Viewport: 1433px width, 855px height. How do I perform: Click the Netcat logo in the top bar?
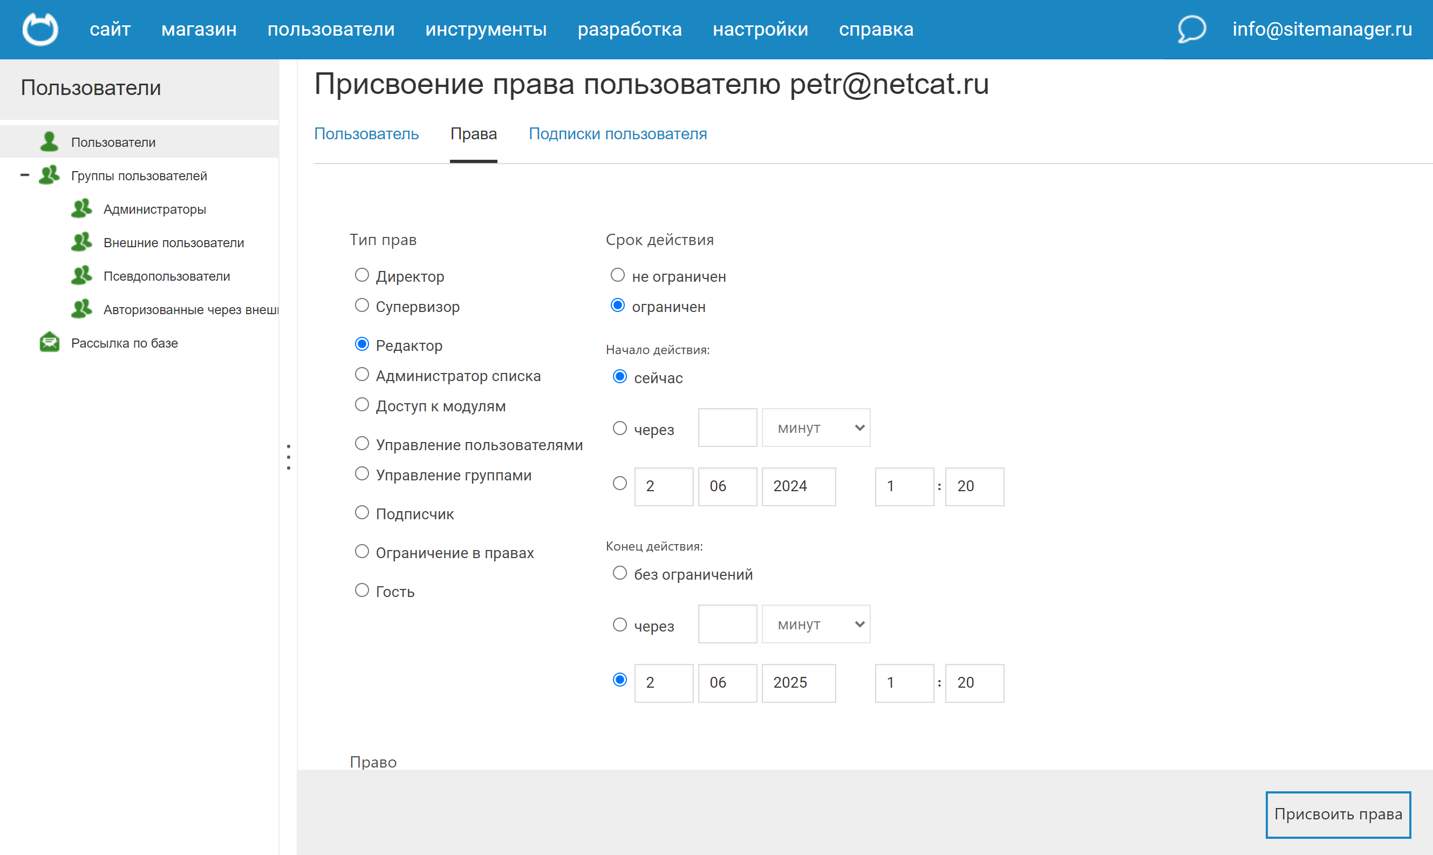(x=40, y=29)
